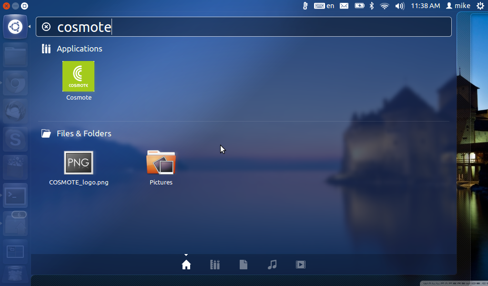Click the Ubuntu Dash home button
This screenshot has height=286, width=488.
[15, 27]
